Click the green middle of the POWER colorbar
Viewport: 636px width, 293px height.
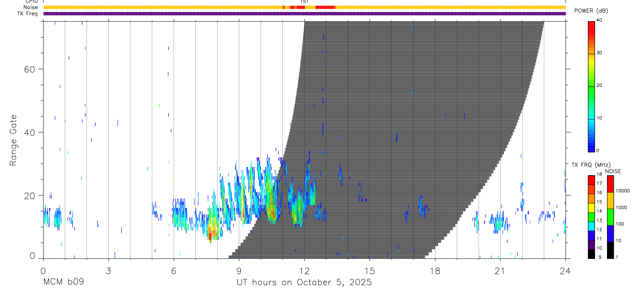pyautogui.click(x=591, y=86)
